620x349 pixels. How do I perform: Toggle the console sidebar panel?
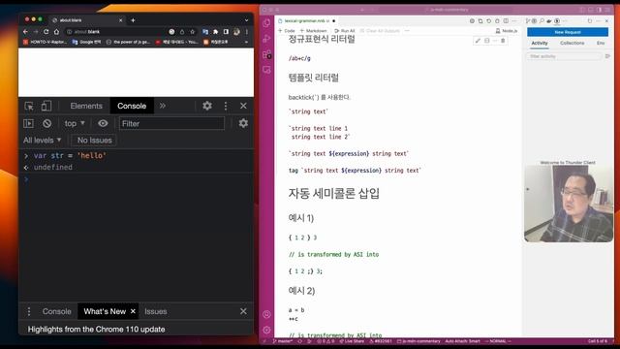coord(28,123)
